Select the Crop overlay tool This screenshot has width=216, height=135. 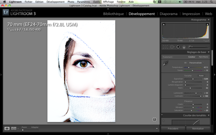165,47
